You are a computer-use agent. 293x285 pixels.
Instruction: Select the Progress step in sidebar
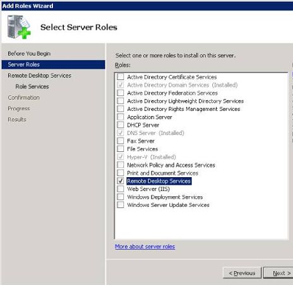(19, 108)
